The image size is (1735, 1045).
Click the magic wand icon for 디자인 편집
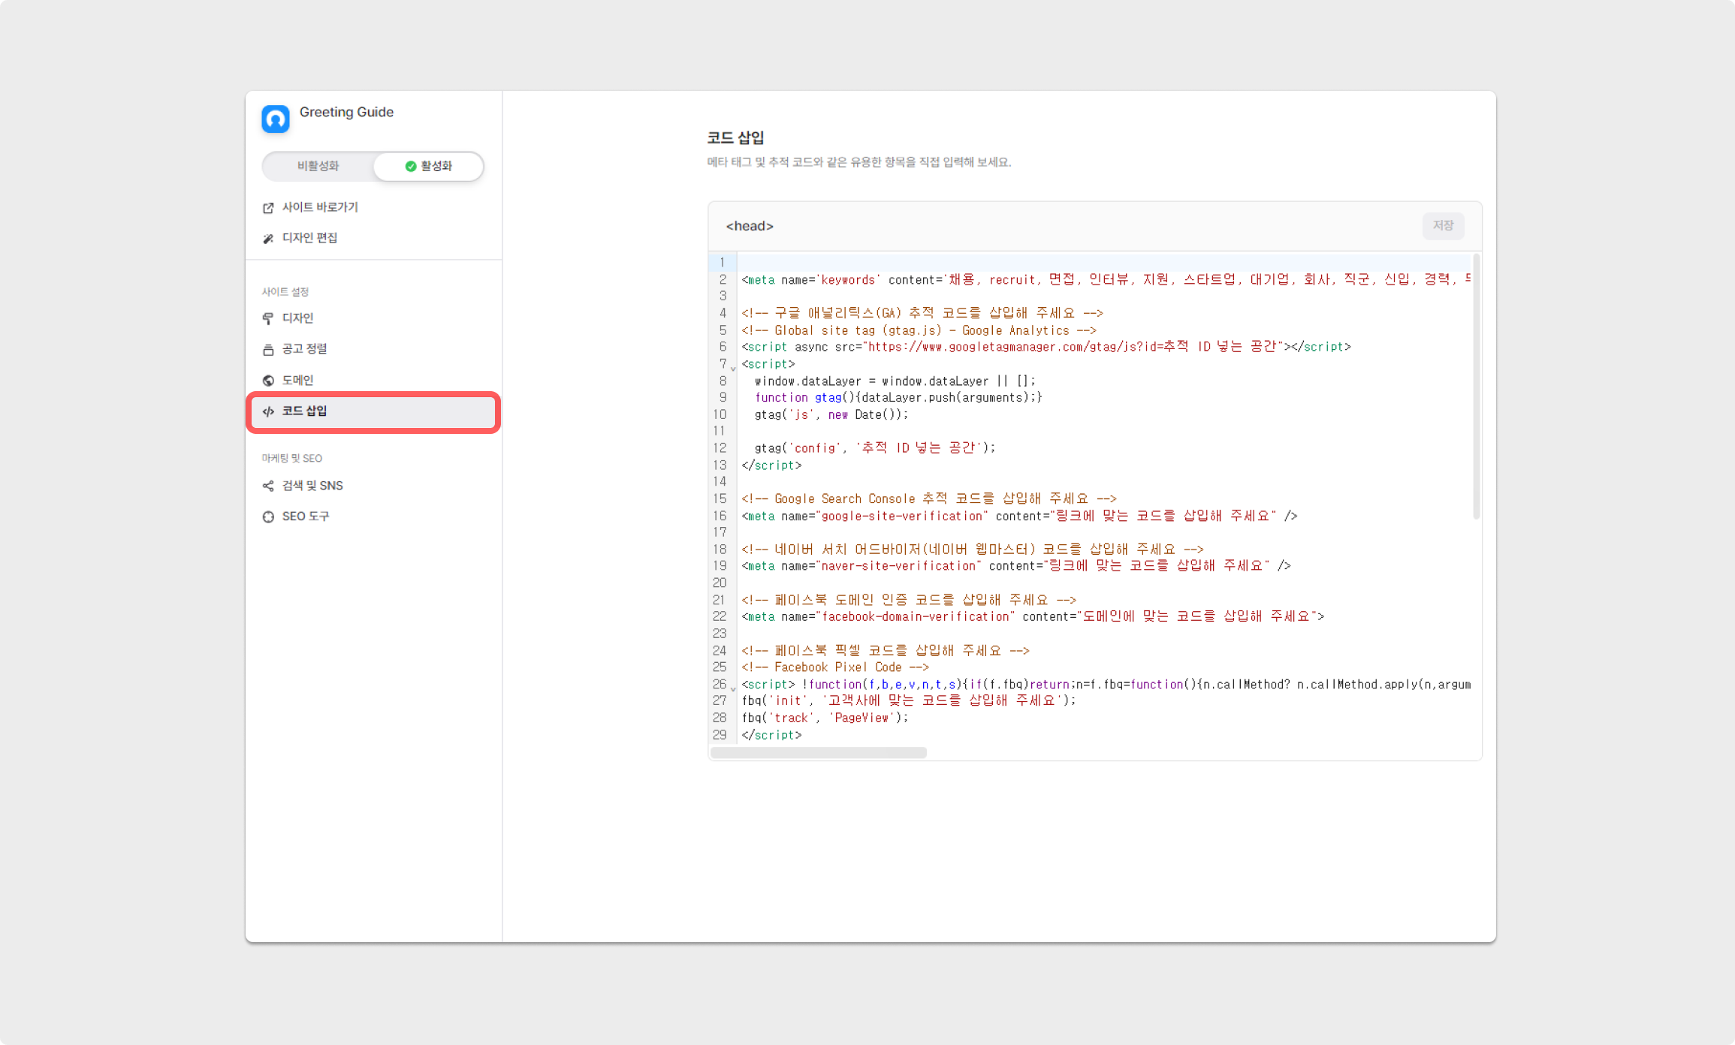(x=268, y=239)
